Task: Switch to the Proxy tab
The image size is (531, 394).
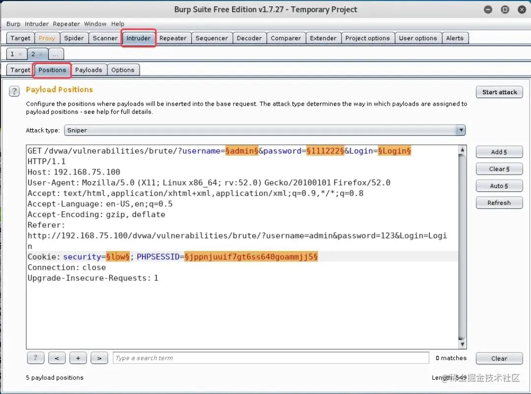Action: 47,38
